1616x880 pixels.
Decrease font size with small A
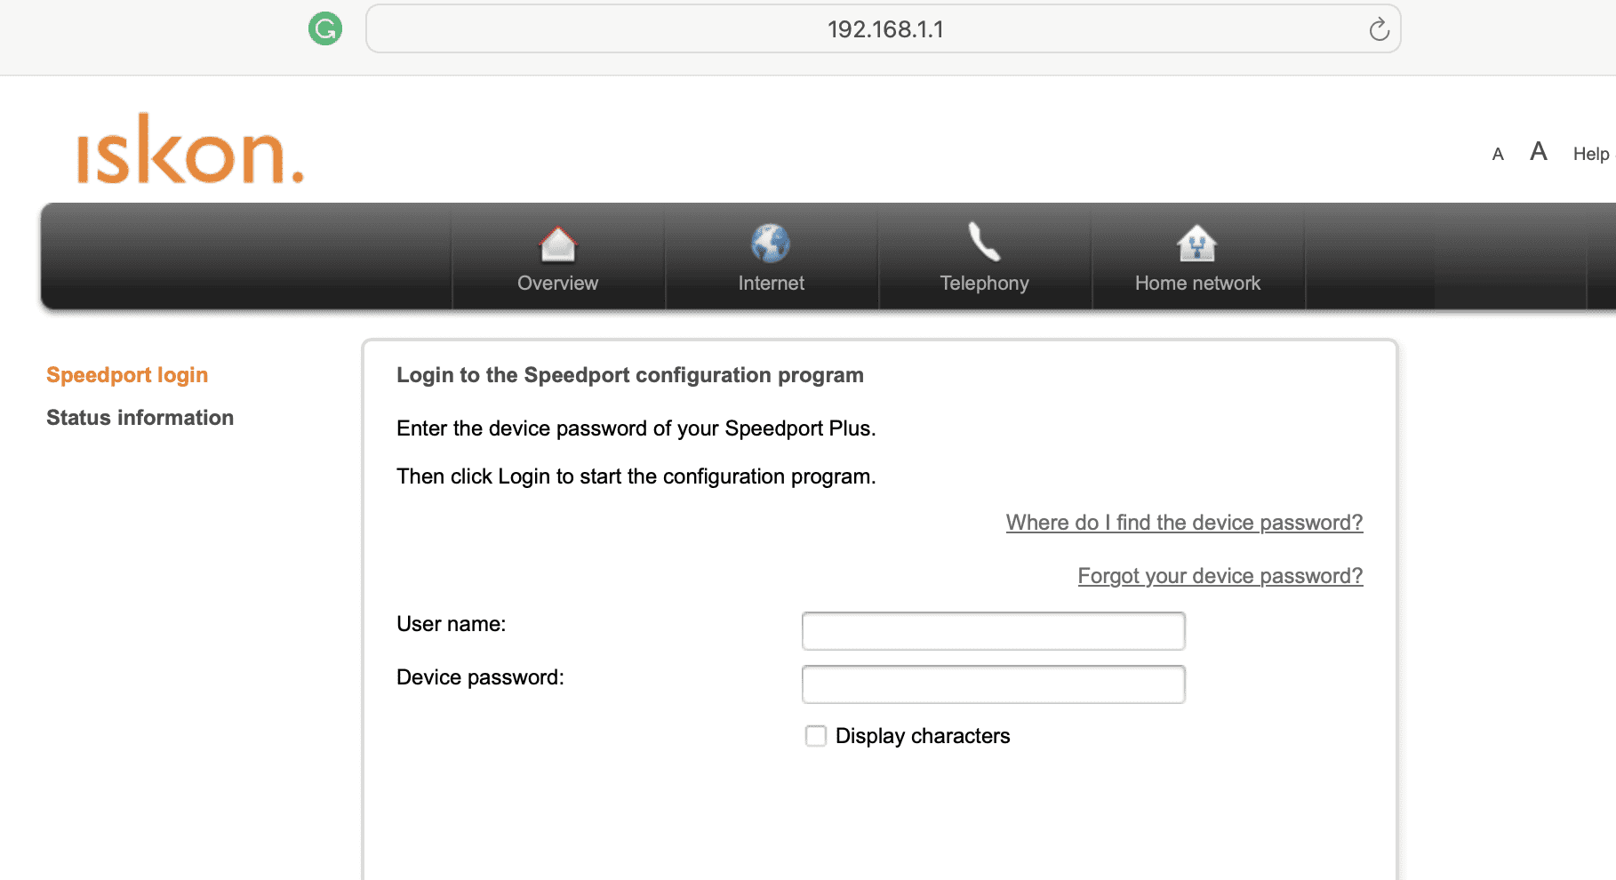(x=1498, y=155)
